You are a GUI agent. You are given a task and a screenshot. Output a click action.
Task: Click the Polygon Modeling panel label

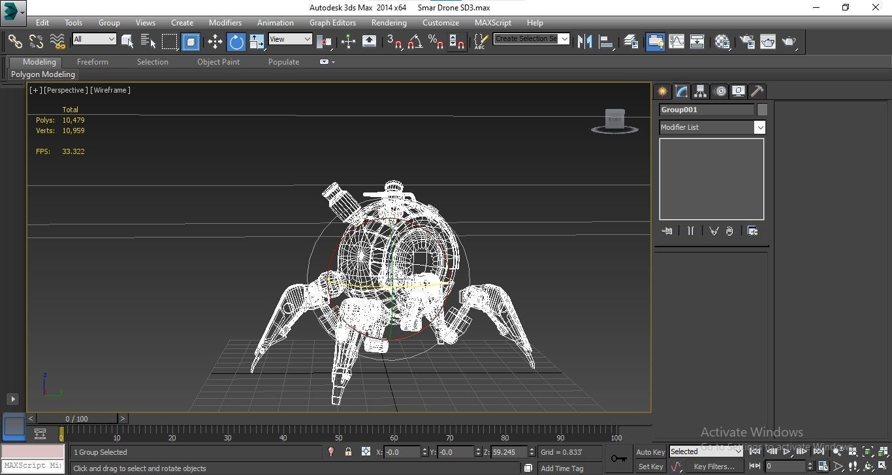pyautogui.click(x=43, y=74)
